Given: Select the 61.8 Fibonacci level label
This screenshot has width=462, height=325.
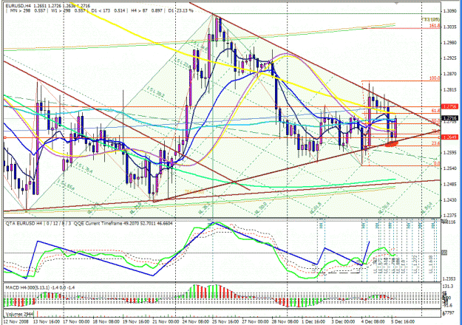Looking at the screenshot, I should 435,111.
